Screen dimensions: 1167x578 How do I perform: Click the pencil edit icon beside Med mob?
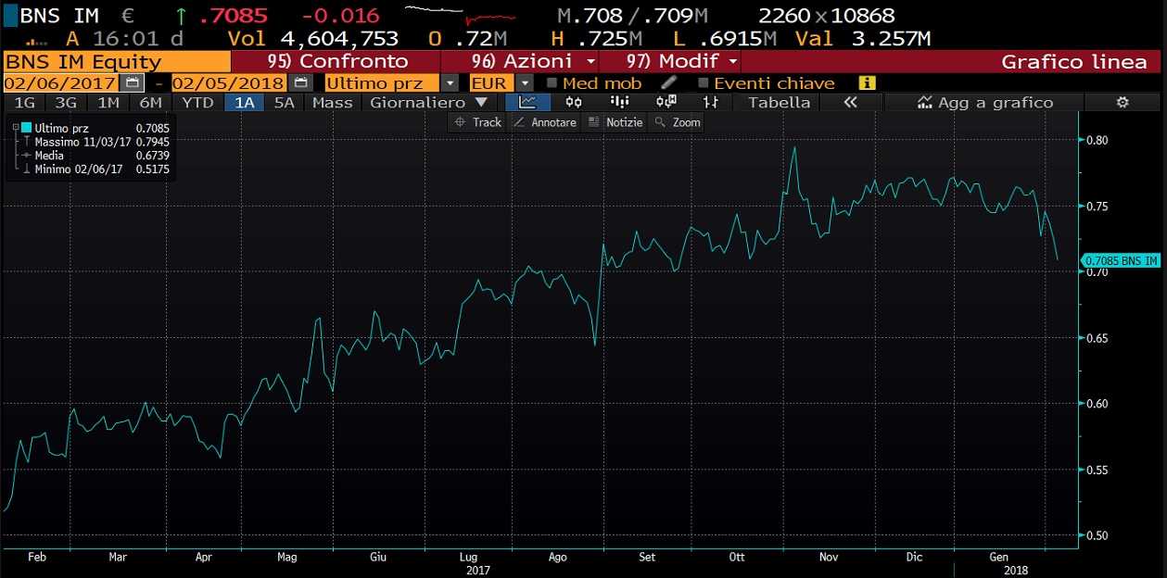coord(668,83)
